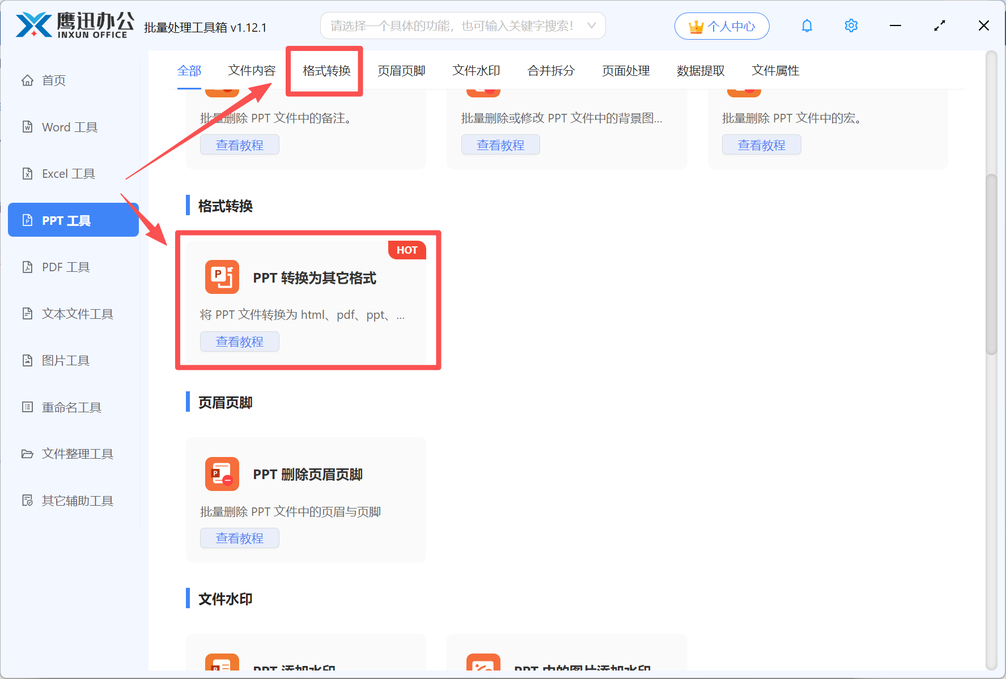
Task: Open the 个人中心 account button
Action: 721,25
